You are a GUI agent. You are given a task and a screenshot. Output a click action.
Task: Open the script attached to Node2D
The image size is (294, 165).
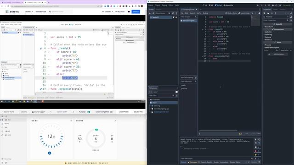click(174, 17)
